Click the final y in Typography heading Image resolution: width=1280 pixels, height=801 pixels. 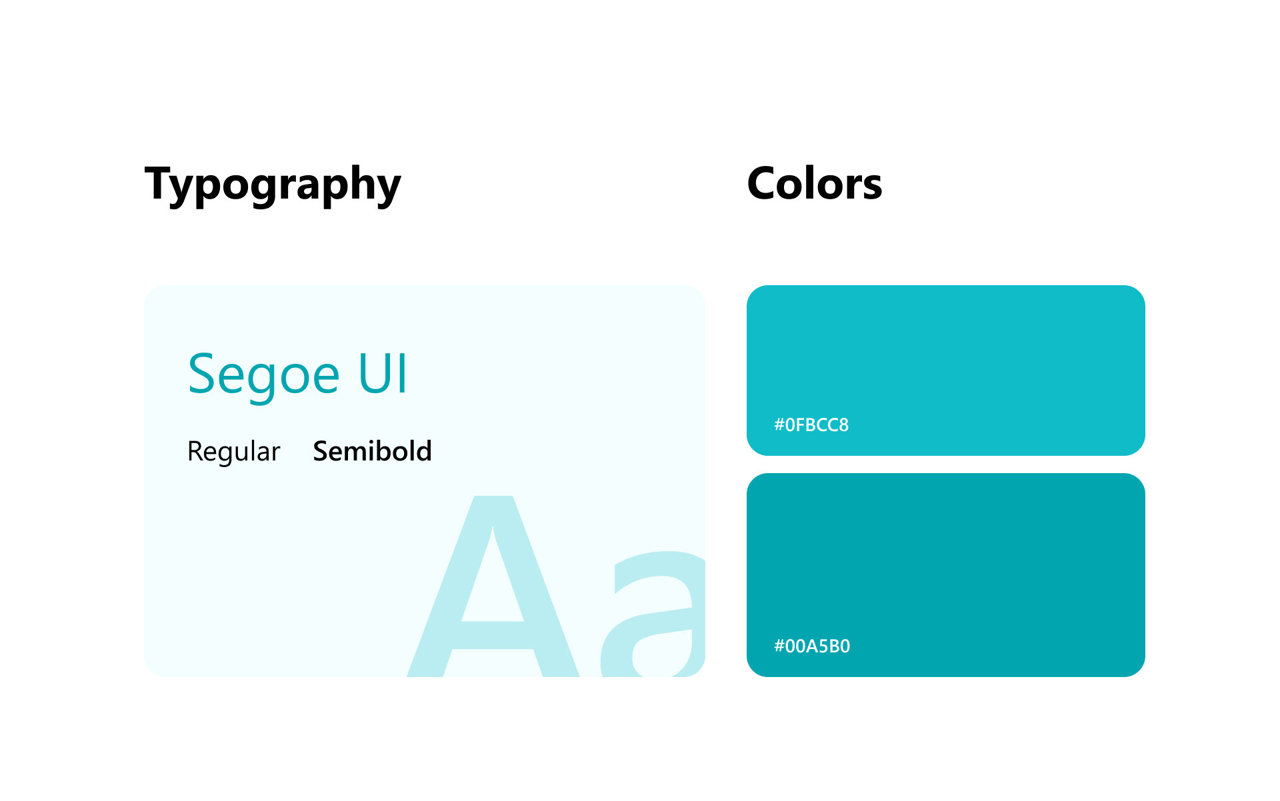pyautogui.click(x=389, y=188)
